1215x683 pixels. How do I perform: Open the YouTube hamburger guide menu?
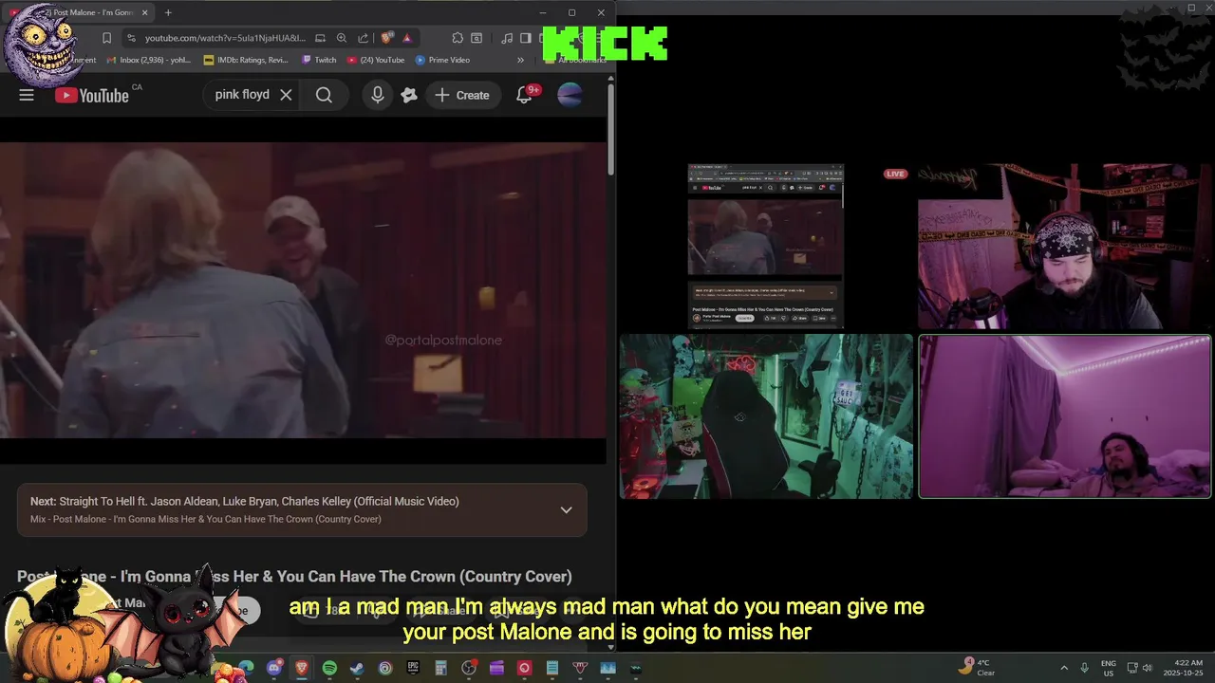coord(27,95)
